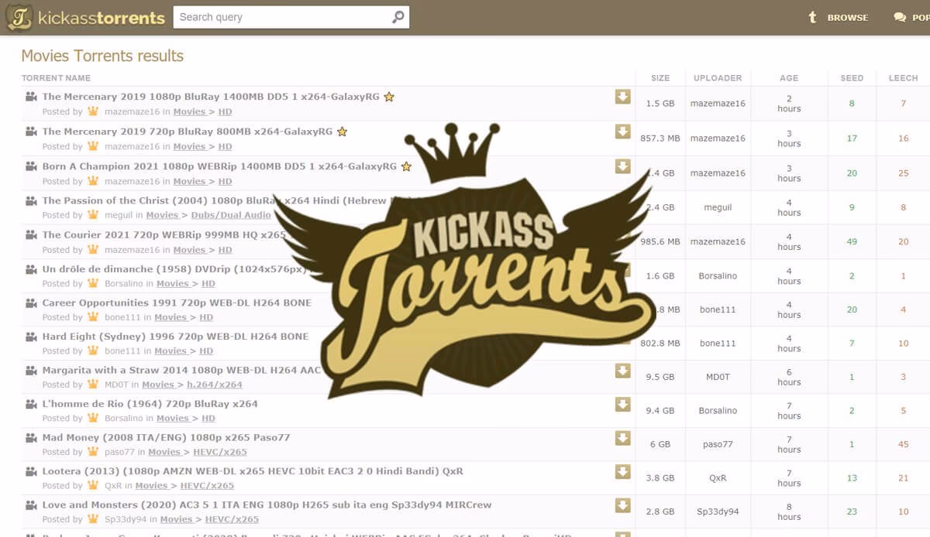The image size is (930, 537).
Task: Open Career Opportunities 1991 720p WEB-DL
Action: 177,303
